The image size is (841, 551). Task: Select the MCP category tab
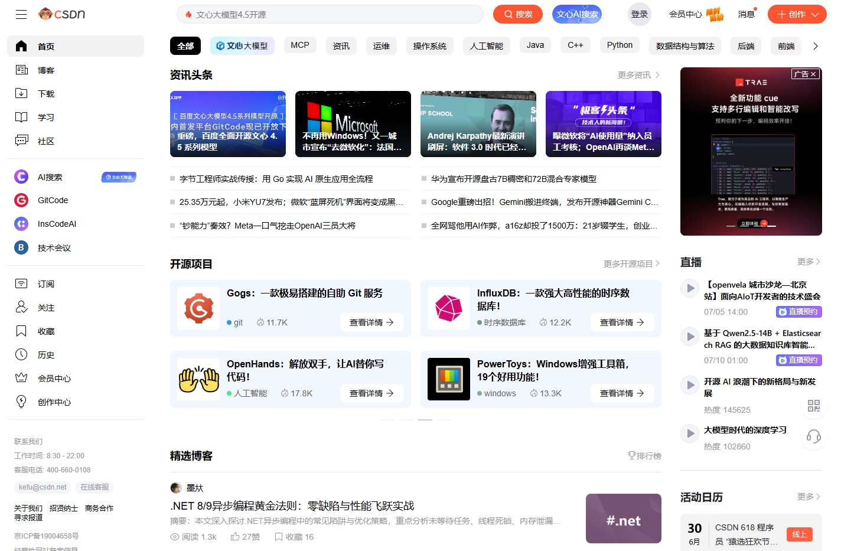tap(300, 45)
